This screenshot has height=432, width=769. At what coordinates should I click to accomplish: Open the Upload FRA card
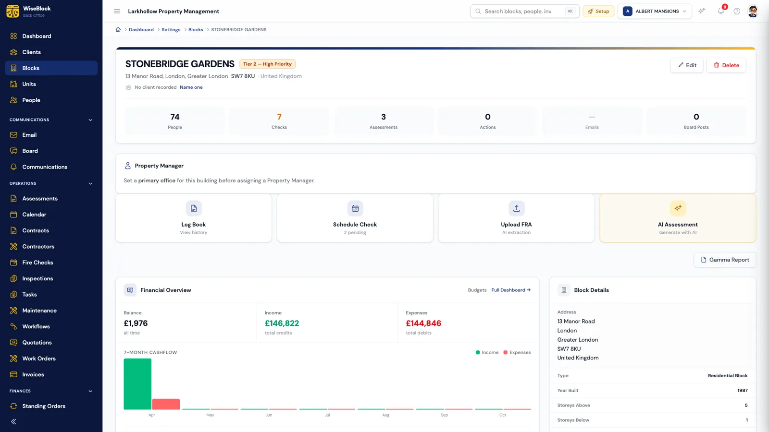[517, 218]
